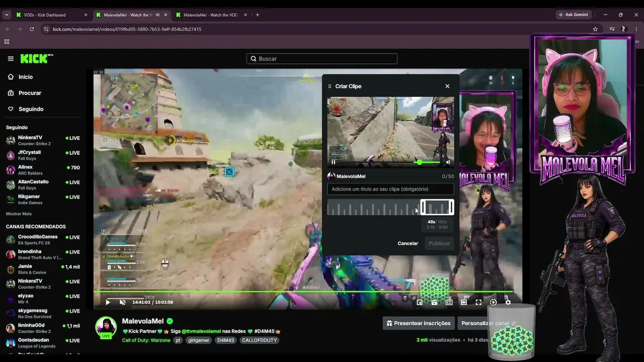
Task: Open the browser profile avatar
Action: click(624, 29)
